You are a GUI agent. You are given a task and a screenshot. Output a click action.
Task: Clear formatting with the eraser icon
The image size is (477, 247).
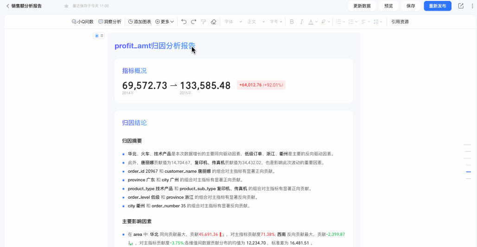(x=213, y=22)
